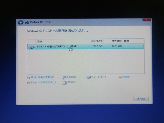
Task: Open 最新の情報に更新(R) link
Action: click(x=42, y=77)
